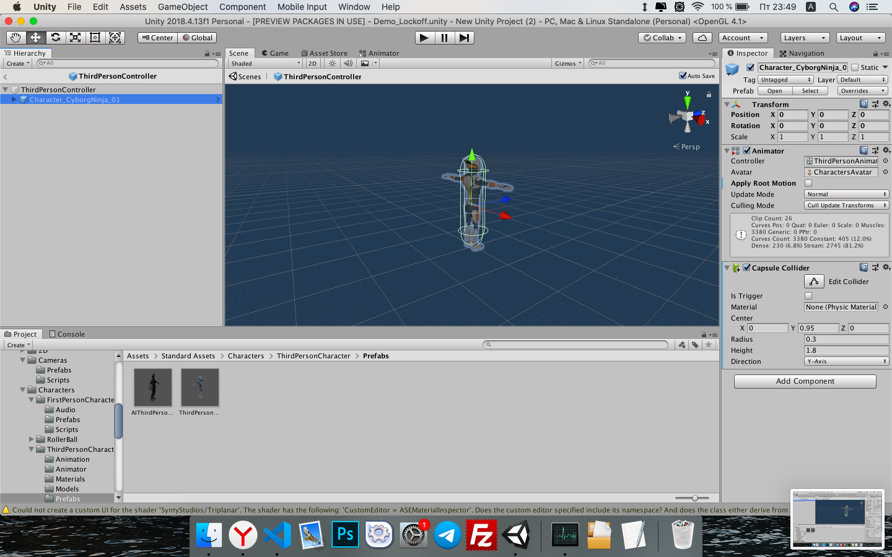Open Unity app from the Dock
This screenshot has width=892, height=557.
517,535
